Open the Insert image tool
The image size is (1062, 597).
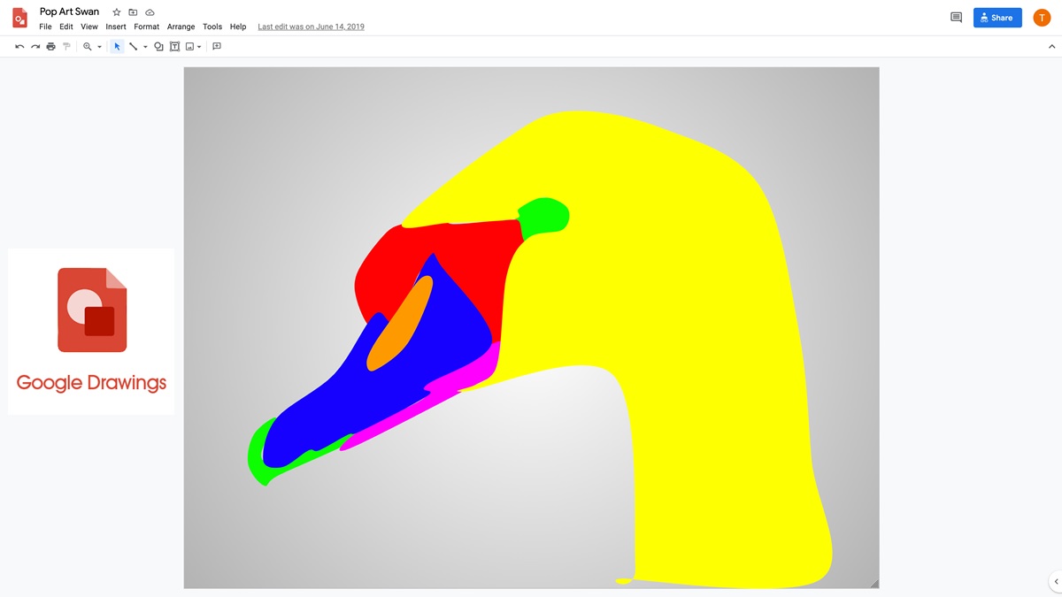[189, 46]
